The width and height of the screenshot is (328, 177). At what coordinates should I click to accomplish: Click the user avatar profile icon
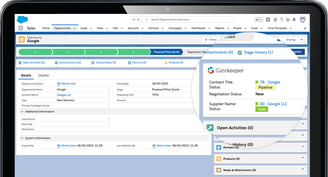click(302, 19)
